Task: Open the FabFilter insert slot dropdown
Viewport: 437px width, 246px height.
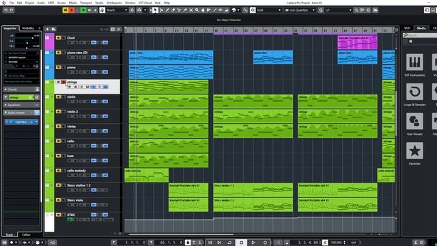Action: pos(36,122)
